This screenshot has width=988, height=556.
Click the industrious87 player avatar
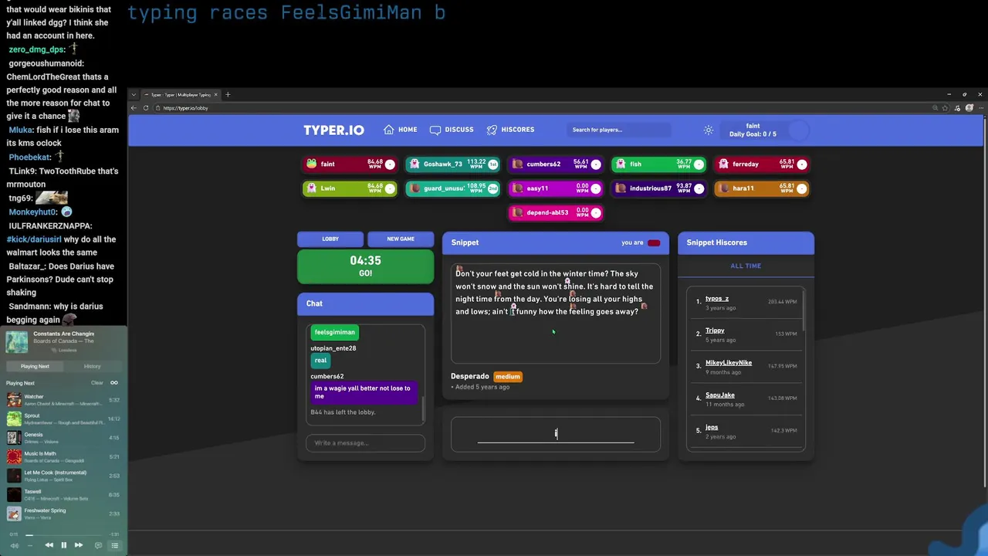coord(621,188)
